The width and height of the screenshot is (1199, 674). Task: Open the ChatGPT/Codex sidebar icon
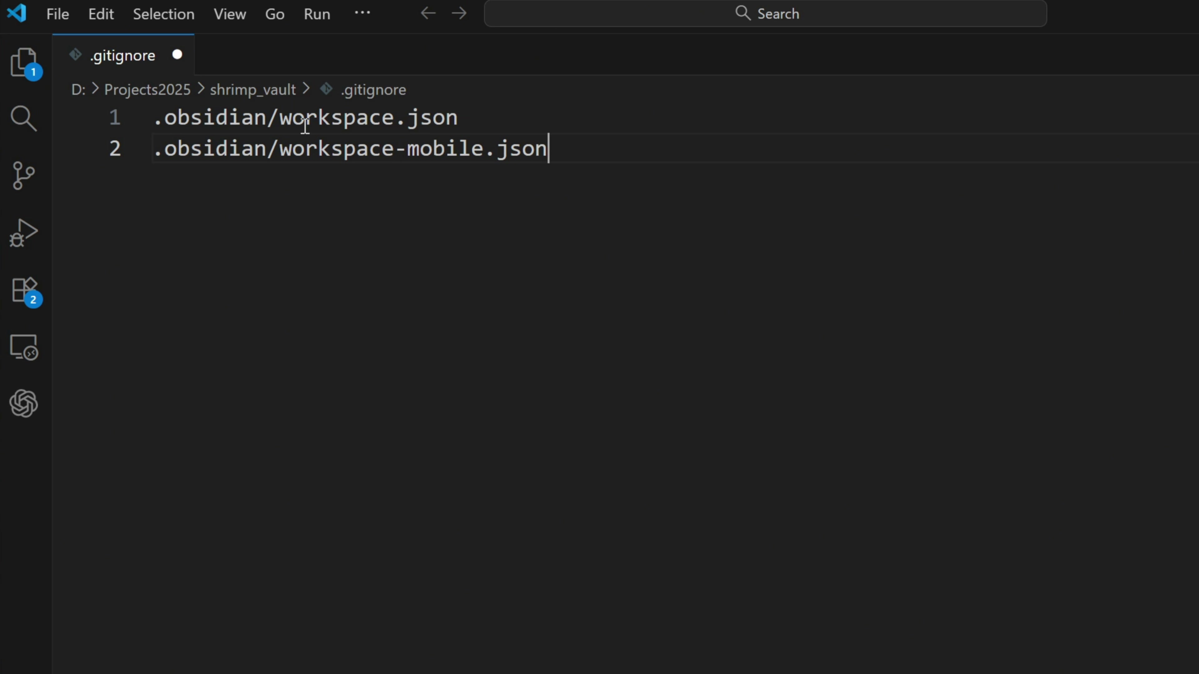(x=23, y=403)
